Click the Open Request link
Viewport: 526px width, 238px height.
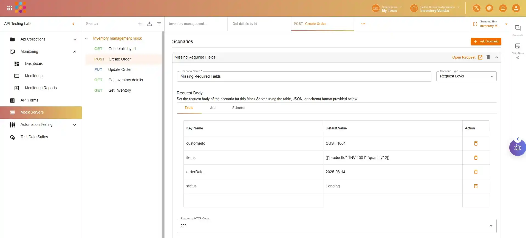point(467,57)
